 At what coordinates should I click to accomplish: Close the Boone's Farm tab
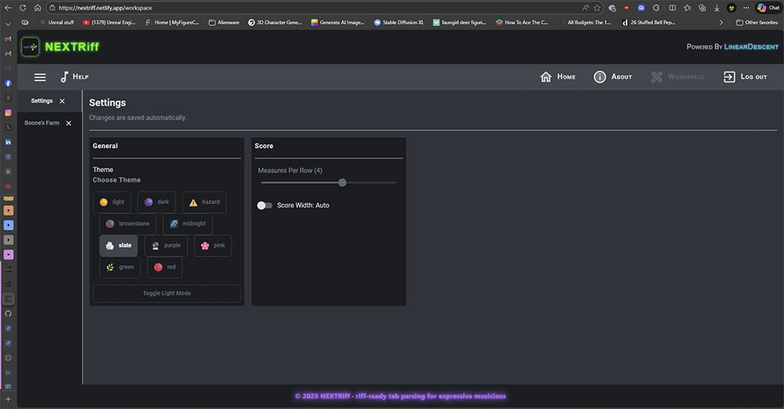point(68,123)
